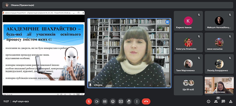Select Maksym Hennadiiovych participant tile

click(219, 21)
